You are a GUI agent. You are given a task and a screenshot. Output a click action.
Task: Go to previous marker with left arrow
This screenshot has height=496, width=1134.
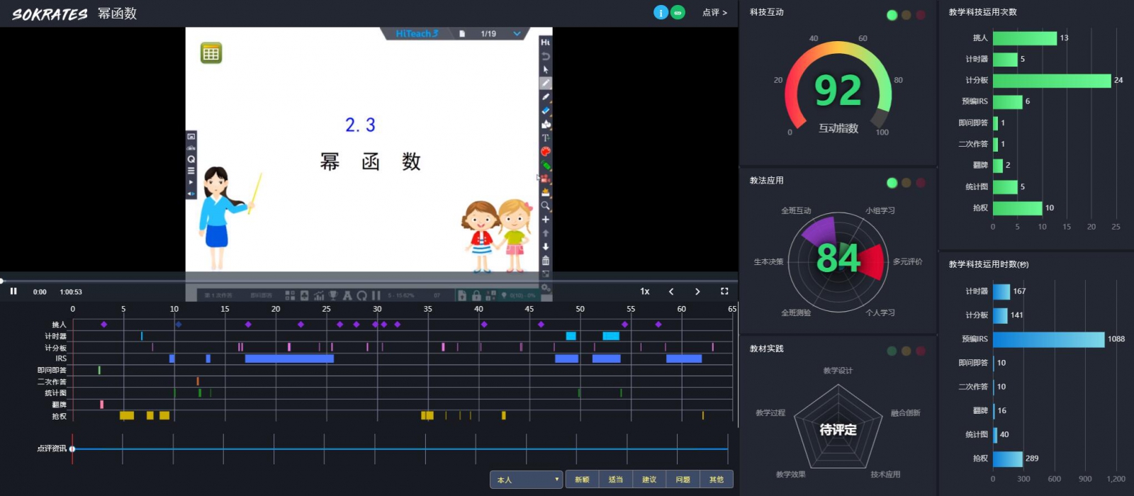coord(671,291)
